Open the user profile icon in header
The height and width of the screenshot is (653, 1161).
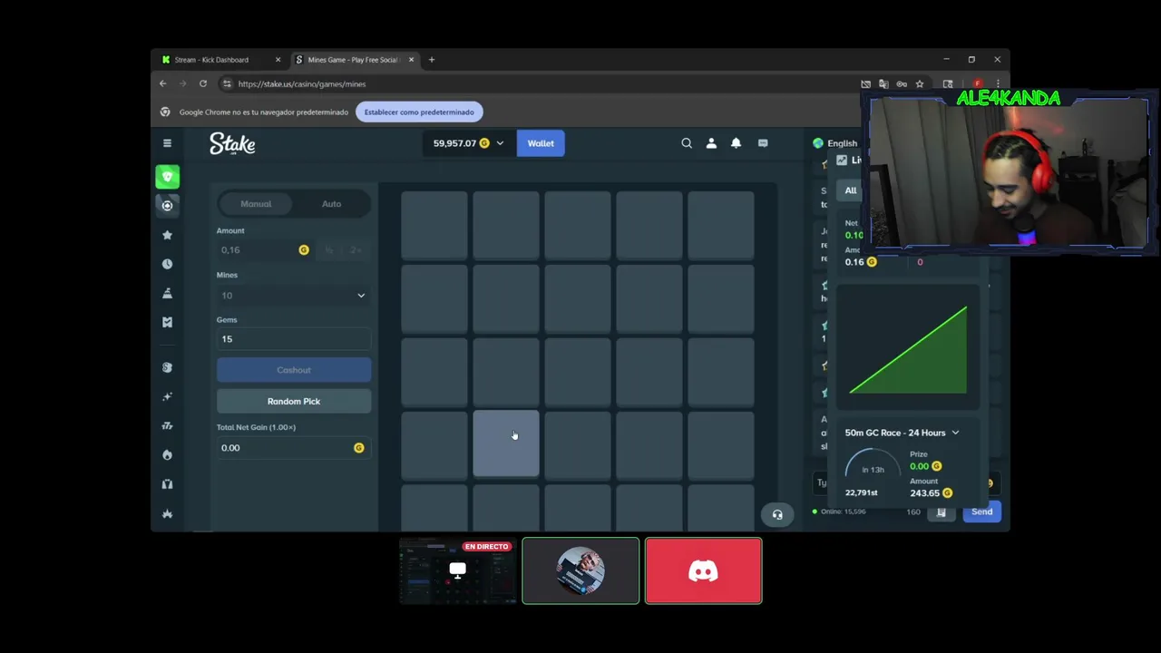[711, 143]
